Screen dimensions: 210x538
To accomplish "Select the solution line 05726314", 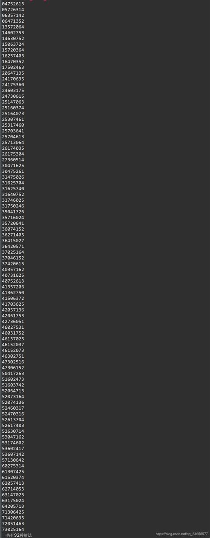I will 13,9.
